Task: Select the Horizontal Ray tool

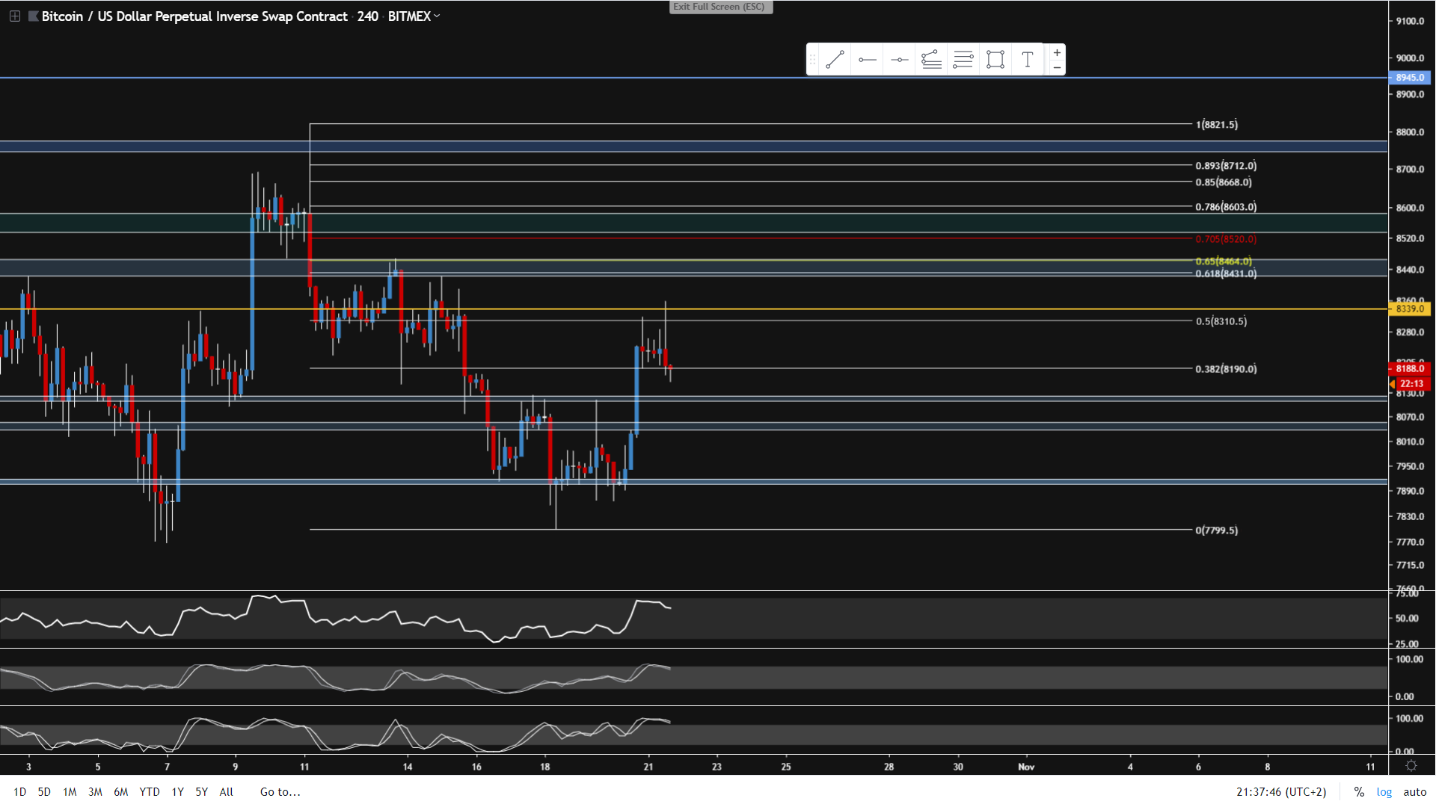Action: pos(868,60)
